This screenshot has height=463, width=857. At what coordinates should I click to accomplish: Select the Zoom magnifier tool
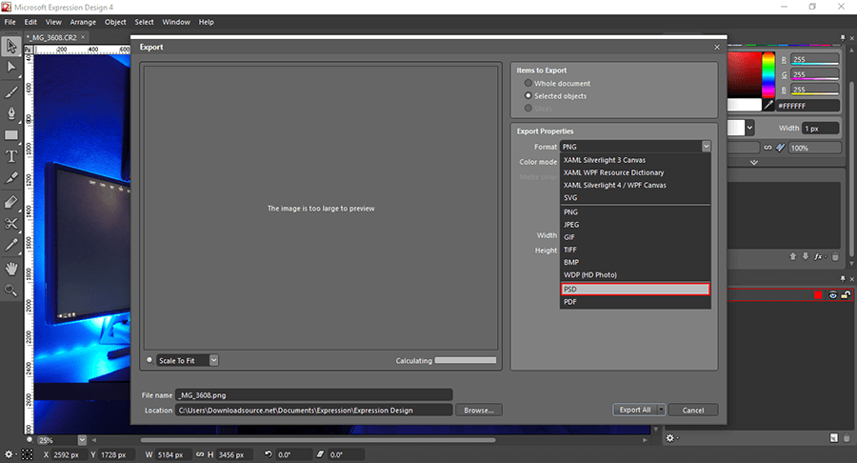point(10,291)
